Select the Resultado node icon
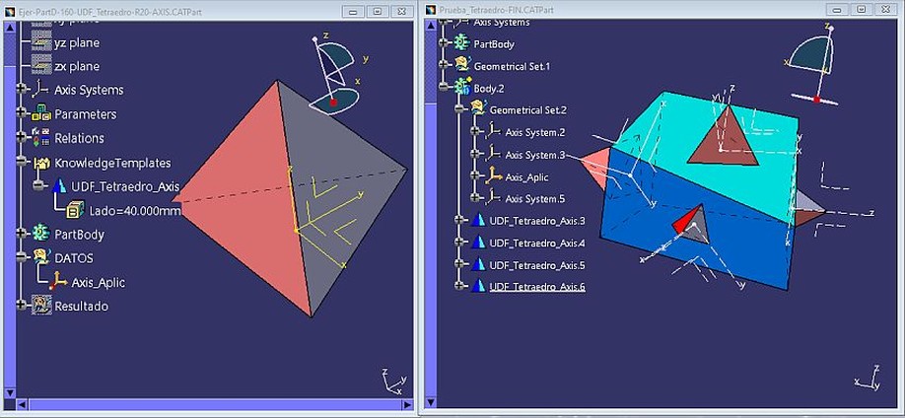The image size is (905, 418). click(x=40, y=306)
